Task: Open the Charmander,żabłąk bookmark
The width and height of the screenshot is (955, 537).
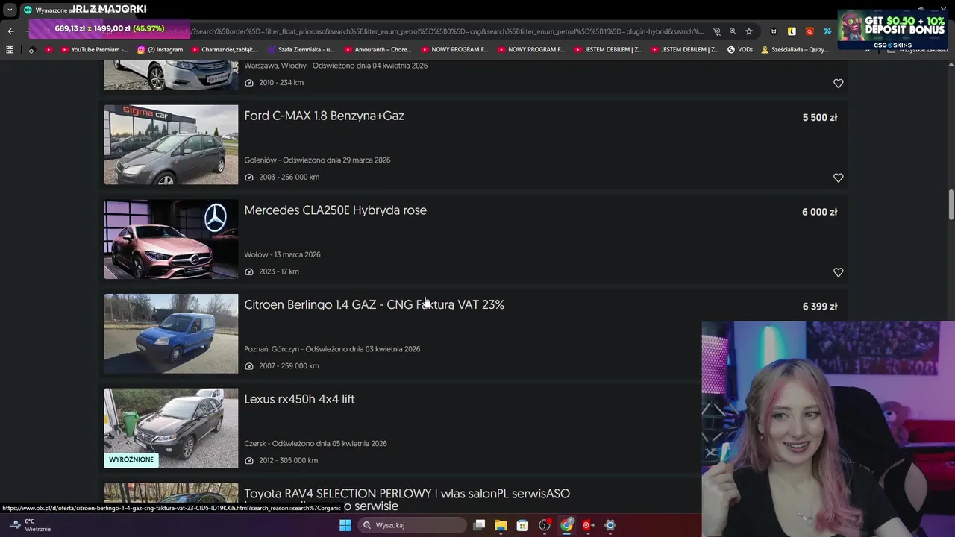Action: pos(224,49)
